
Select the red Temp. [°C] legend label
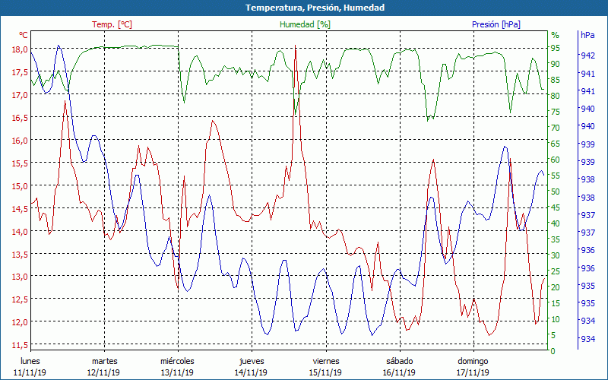click(x=112, y=24)
